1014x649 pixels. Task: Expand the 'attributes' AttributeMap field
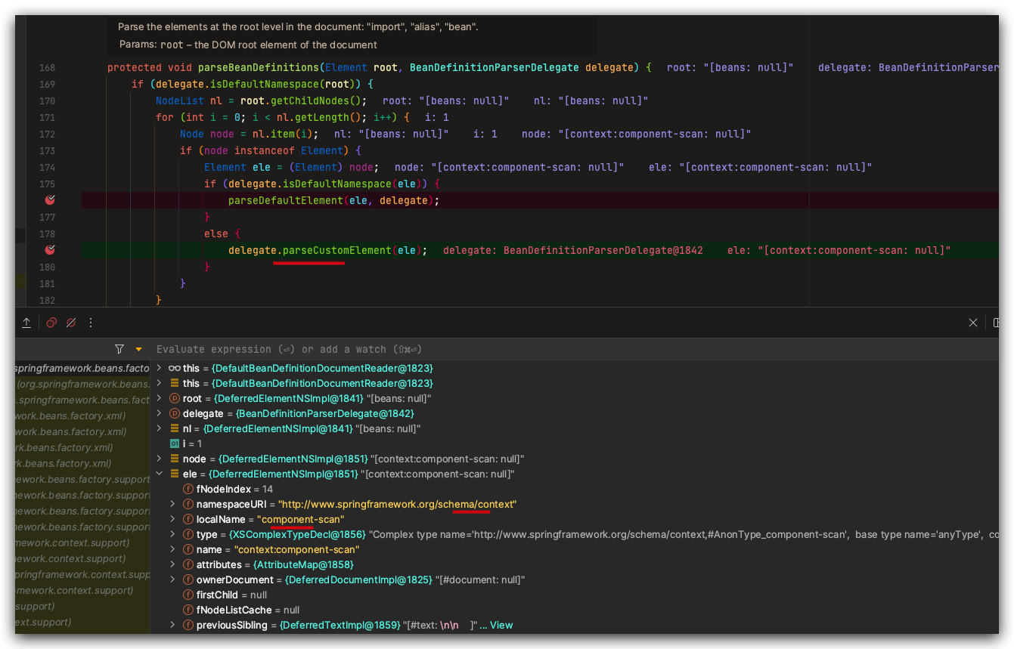tap(172, 564)
